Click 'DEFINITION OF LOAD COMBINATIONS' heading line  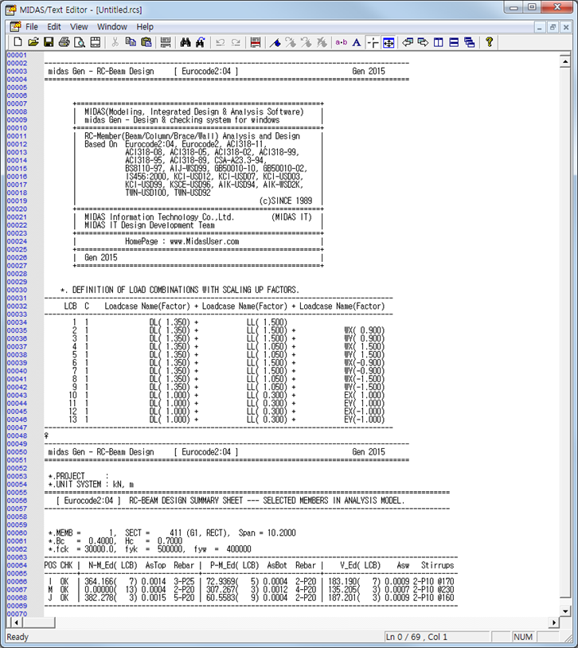[180, 290]
